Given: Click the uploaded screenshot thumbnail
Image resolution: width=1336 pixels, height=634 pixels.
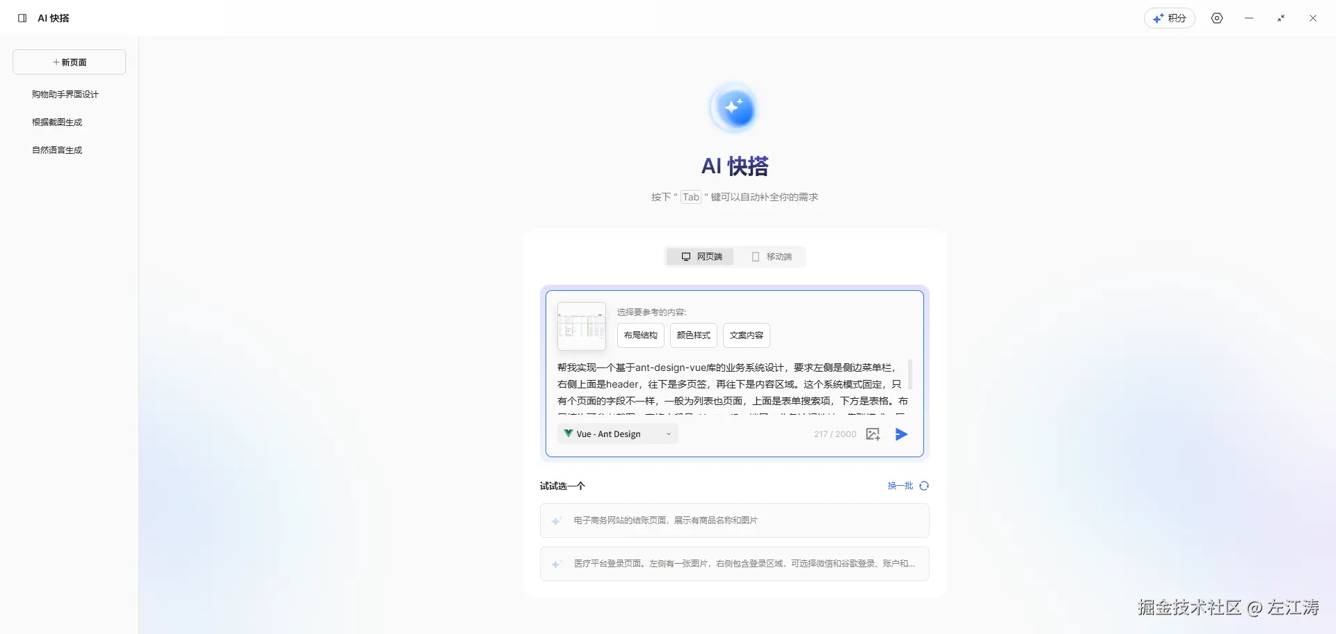Looking at the screenshot, I should 581,326.
